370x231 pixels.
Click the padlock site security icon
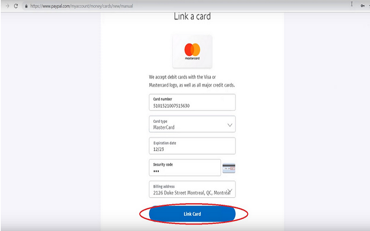point(26,6)
